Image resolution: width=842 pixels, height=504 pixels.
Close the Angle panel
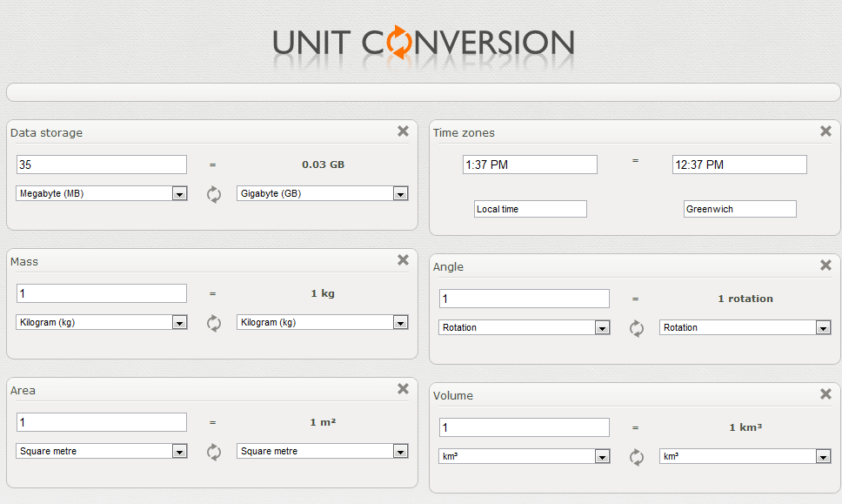[825, 265]
